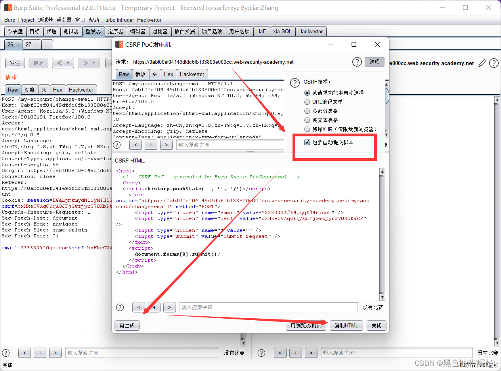The width and height of the screenshot is (501, 371).
Task: Click search field in CSRF HTML pane
Action: [269, 307]
